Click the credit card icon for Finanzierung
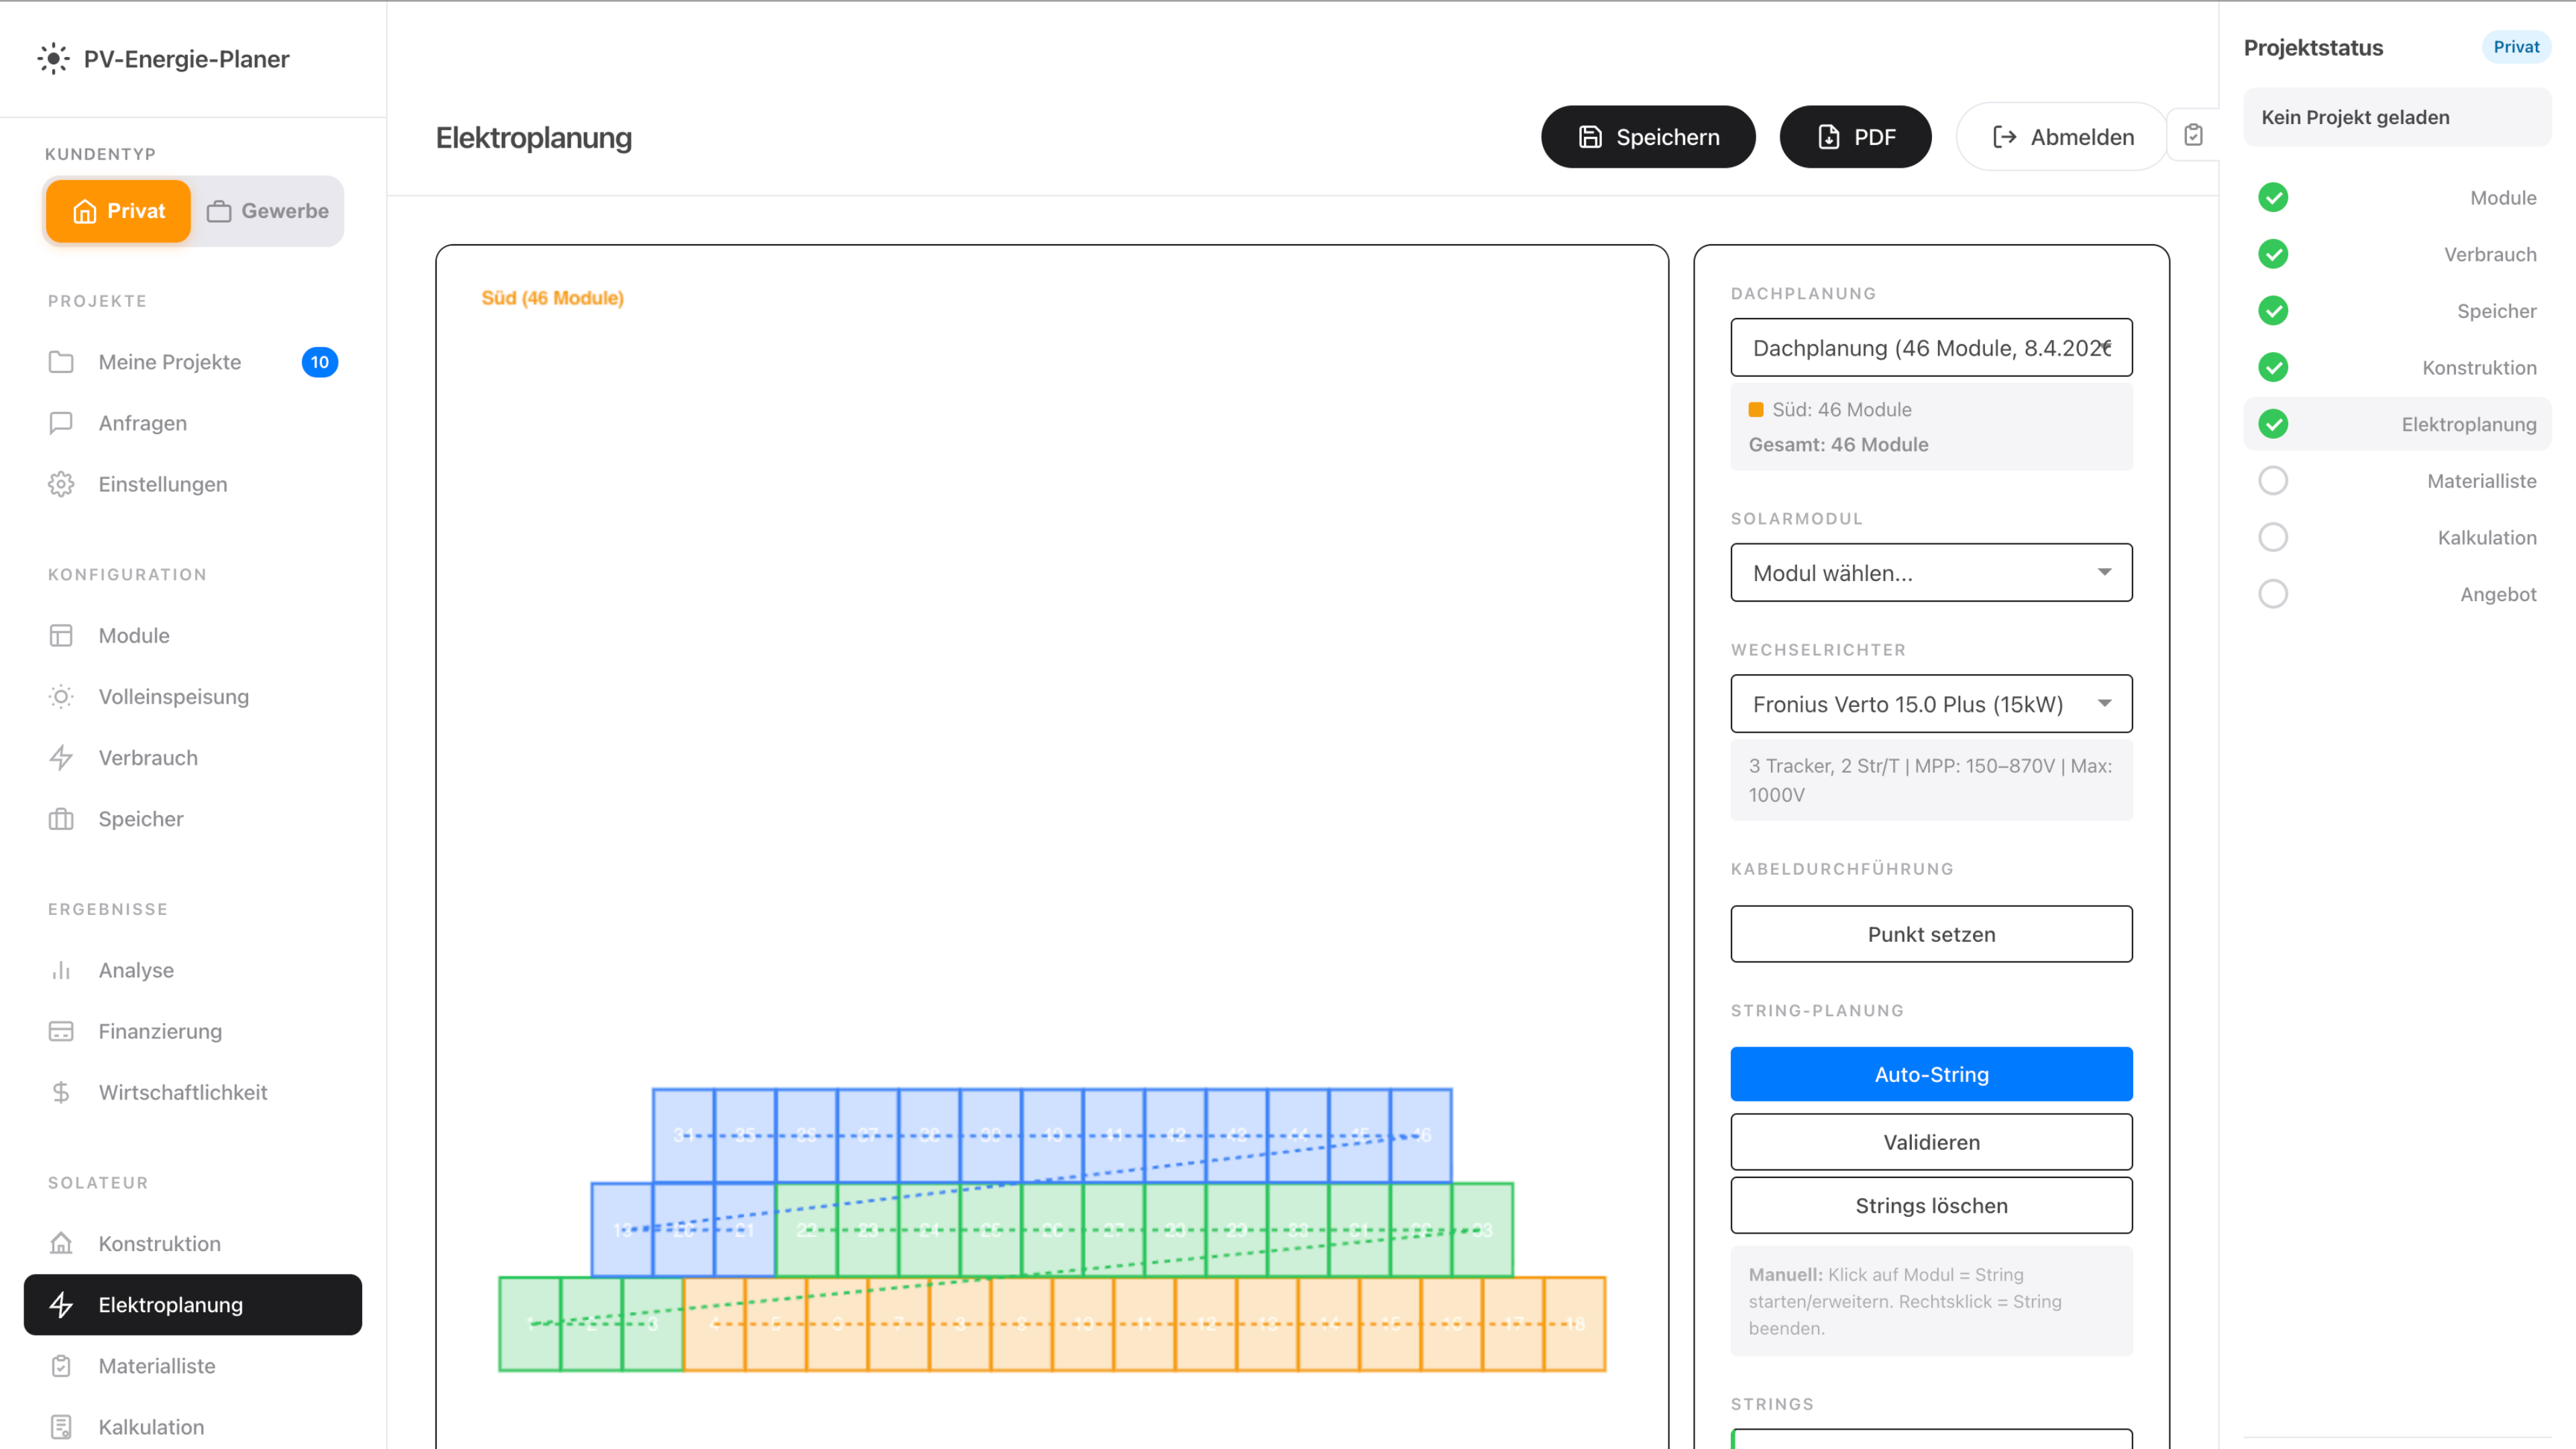2576x1449 pixels. pos(61,1031)
